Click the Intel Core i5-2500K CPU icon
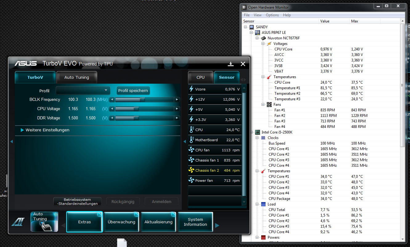Viewport: 410px width, 247px height. click(x=258, y=132)
